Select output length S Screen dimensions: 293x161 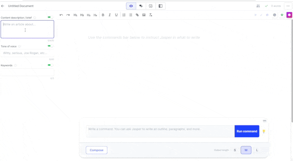coord(235,150)
